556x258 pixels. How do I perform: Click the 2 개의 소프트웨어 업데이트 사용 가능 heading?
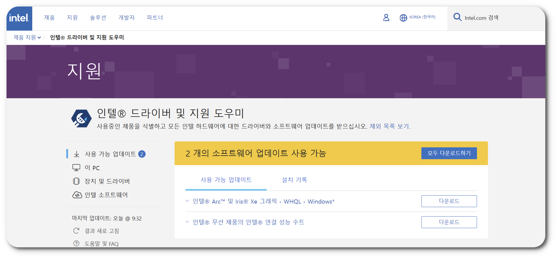tap(256, 153)
